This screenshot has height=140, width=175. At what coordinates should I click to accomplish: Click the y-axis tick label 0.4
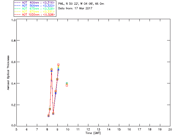tap(13, 83)
